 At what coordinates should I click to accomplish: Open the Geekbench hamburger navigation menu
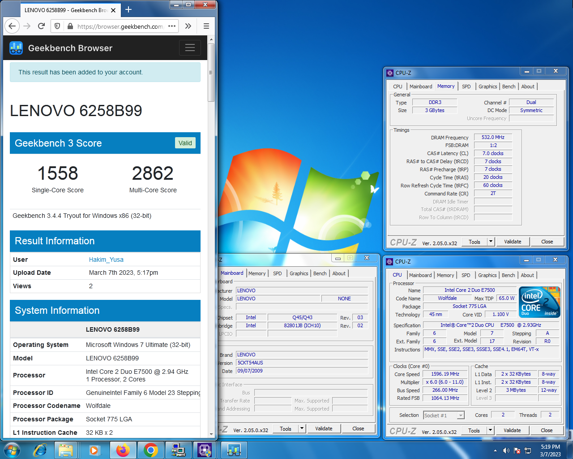click(190, 48)
